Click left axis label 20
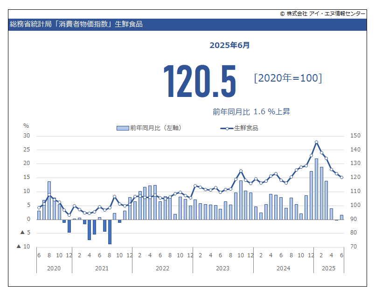The height and width of the screenshot is (296, 375). tap(27, 163)
